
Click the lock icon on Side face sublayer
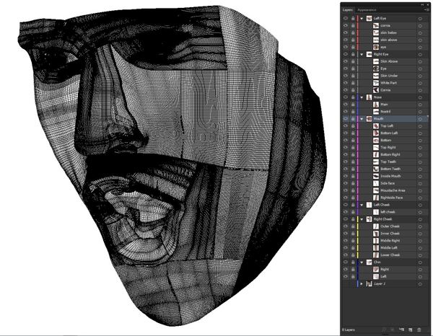[x=353, y=183]
